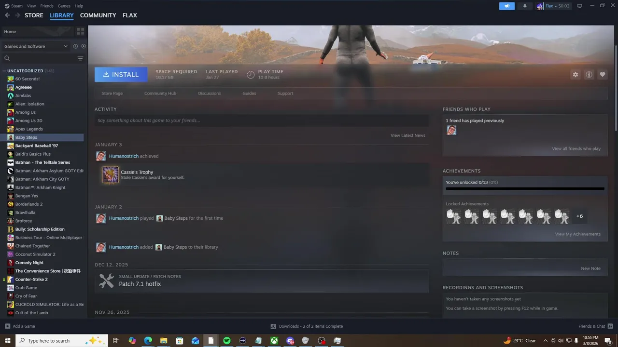Toggle show ready-to-play games filter
The height and width of the screenshot is (347, 618).
84,46
